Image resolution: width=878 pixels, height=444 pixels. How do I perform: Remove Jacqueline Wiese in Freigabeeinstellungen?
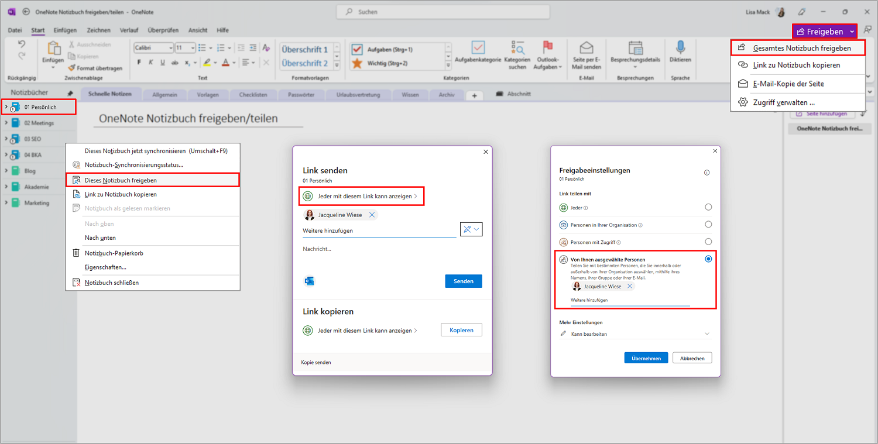coord(630,286)
